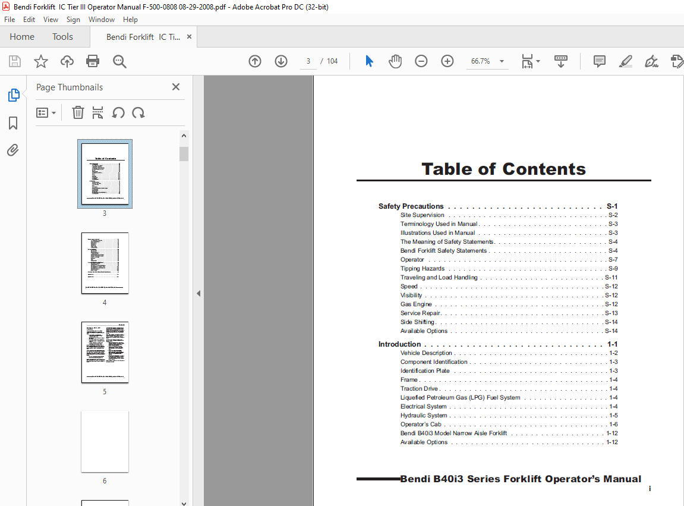Open the 66.7% zoom level dropdown
Viewport: 684px width, 506px height.
(487, 61)
